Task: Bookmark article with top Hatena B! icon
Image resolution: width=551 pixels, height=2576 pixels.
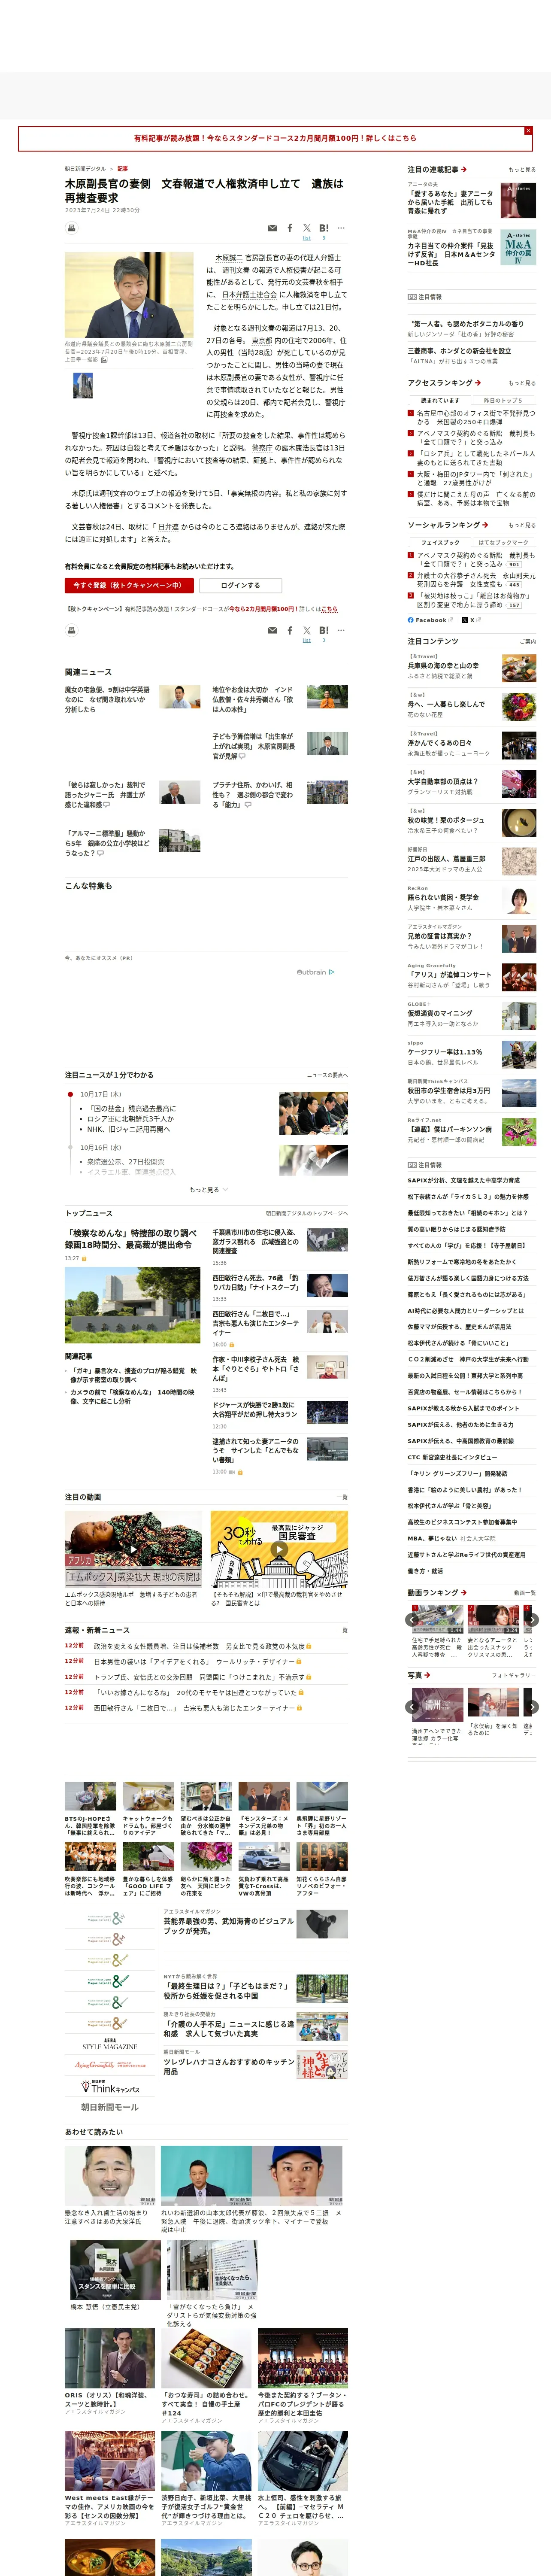Action: [x=324, y=228]
